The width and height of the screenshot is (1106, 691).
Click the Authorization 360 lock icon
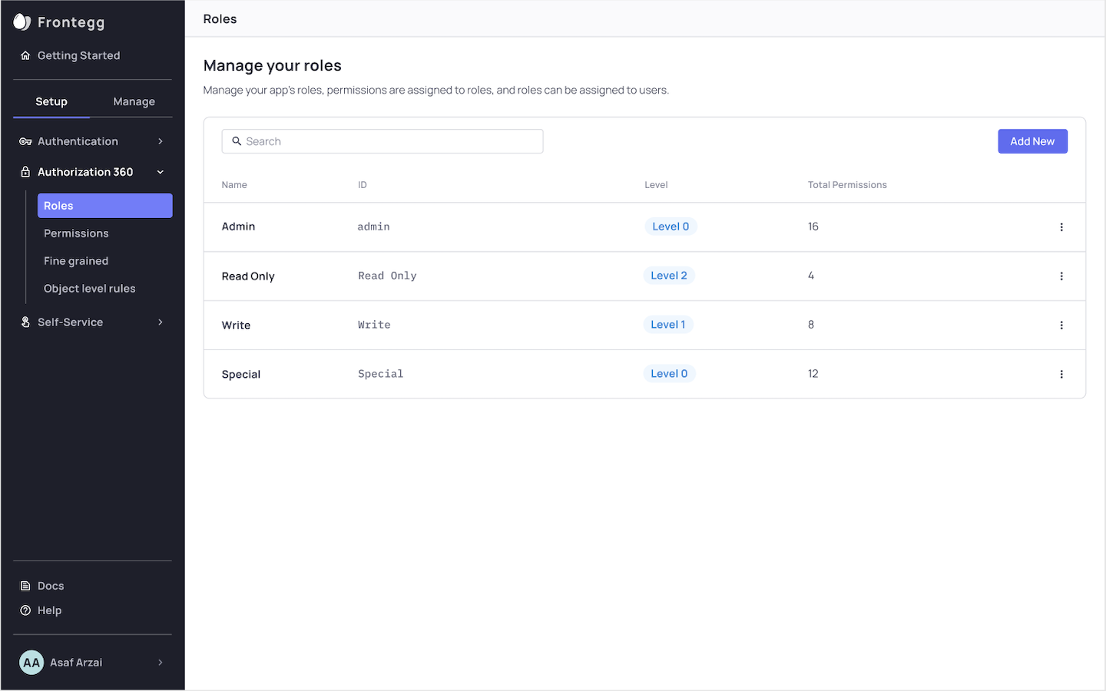[25, 172]
